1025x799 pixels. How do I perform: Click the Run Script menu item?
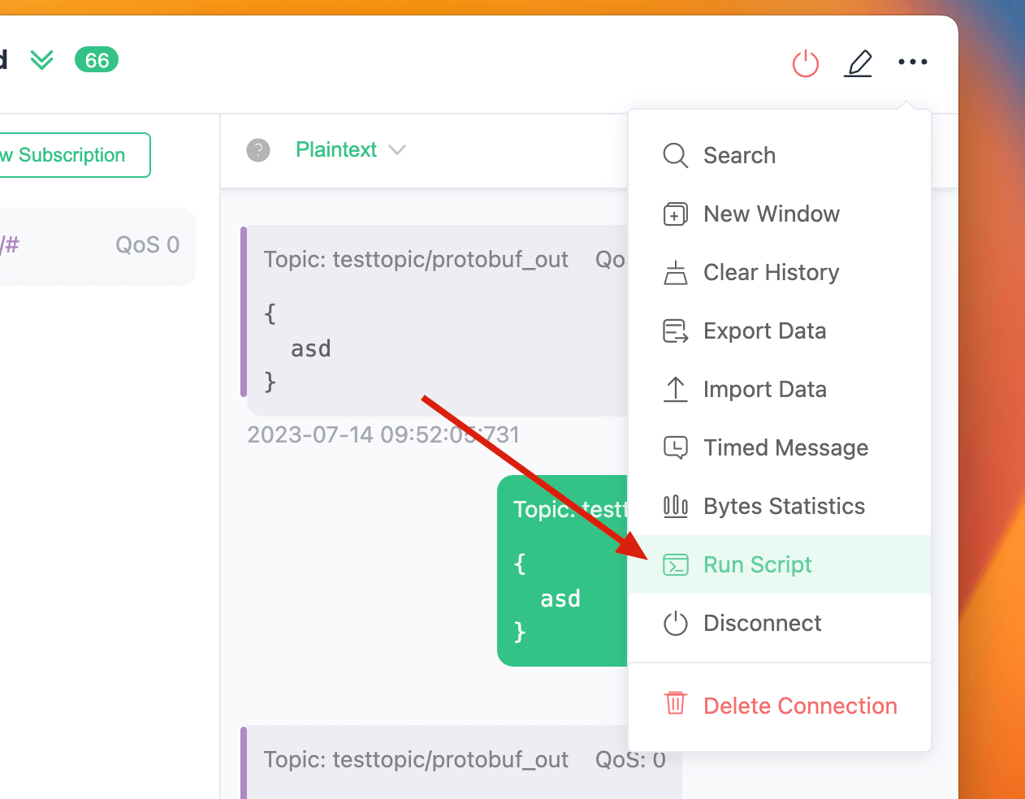(757, 565)
